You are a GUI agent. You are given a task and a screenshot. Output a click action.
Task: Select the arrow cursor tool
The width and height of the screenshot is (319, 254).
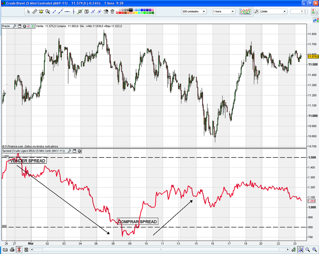click(x=28, y=12)
